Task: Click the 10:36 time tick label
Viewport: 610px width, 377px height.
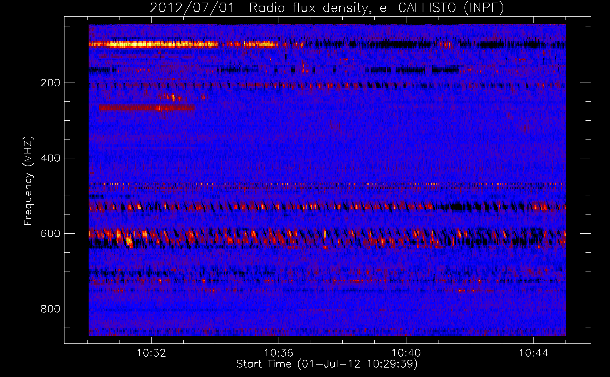Action: pos(279,353)
